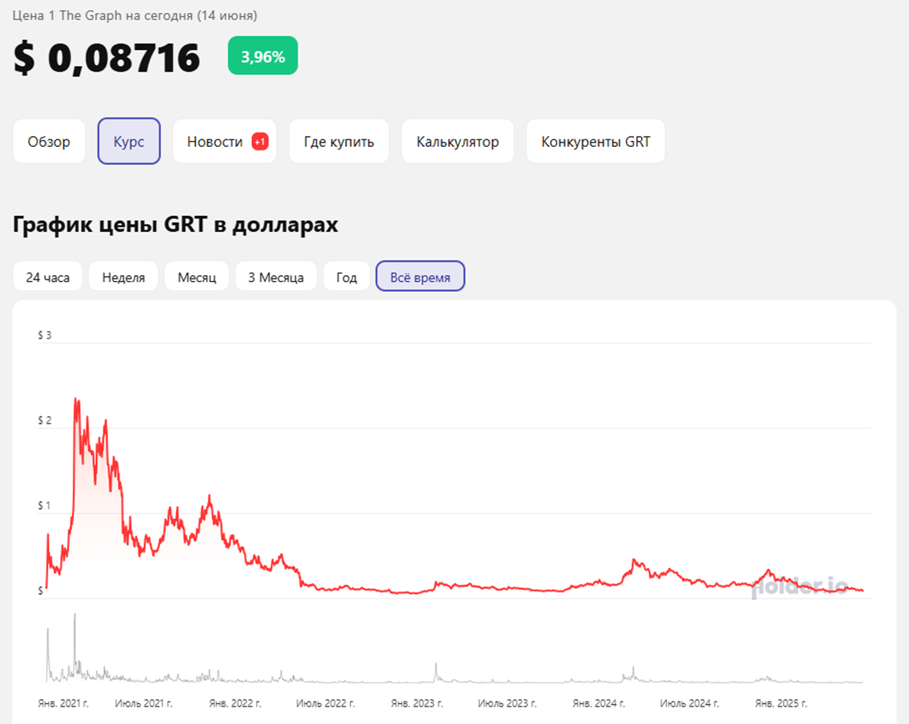Click the Янв. 2021 г. axis label
Screen dimensions: 909x724
tap(63, 703)
